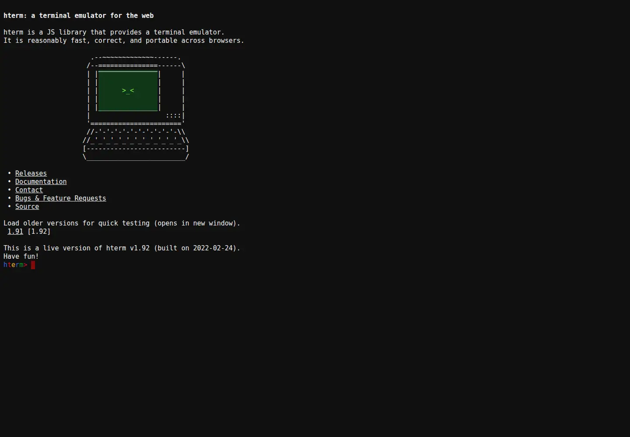Open Bugs & Feature Requests link
This screenshot has width=630, height=437.
(x=61, y=198)
